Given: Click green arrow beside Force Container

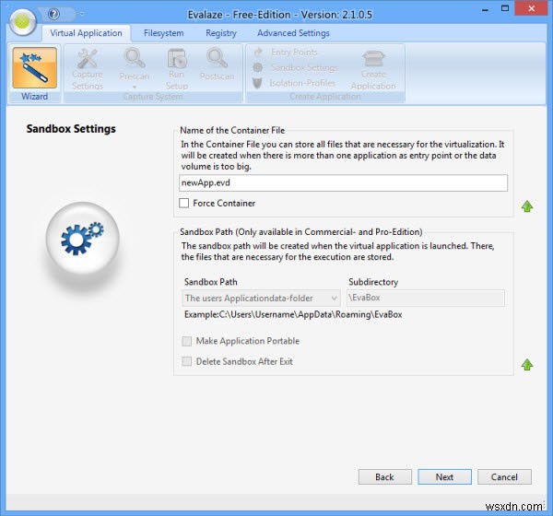Looking at the screenshot, I should (x=527, y=206).
